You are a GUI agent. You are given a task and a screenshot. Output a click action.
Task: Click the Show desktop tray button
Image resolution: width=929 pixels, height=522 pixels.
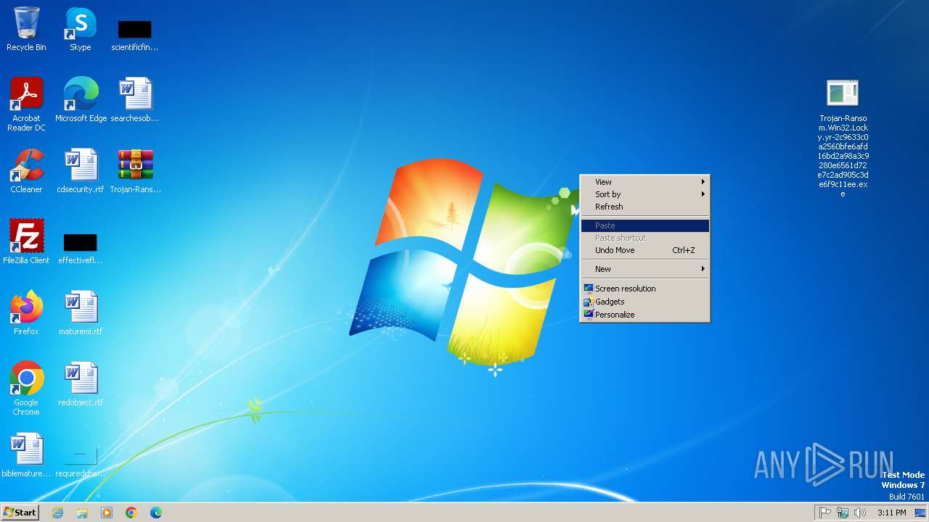pyautogui.click(x=920, y=513)
